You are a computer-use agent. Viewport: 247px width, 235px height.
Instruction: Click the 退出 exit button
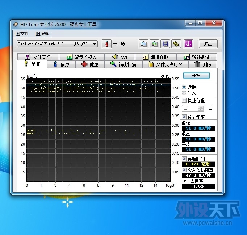pos(208,44)
